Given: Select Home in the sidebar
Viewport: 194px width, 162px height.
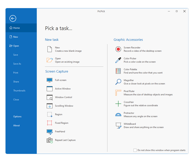Looking at the screenshot, I should point(21,28).
